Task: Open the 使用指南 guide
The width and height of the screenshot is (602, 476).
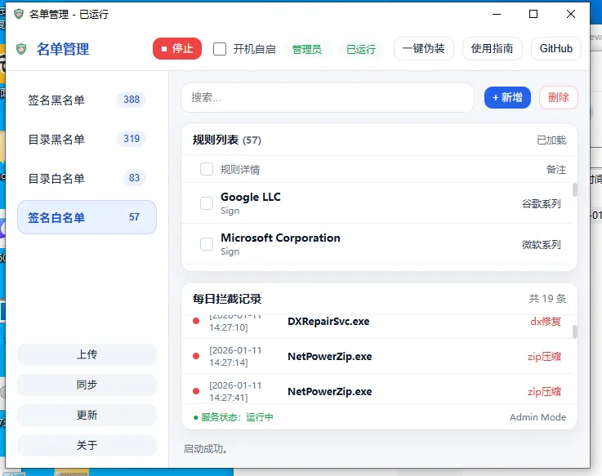Action: tap(492, 48)
